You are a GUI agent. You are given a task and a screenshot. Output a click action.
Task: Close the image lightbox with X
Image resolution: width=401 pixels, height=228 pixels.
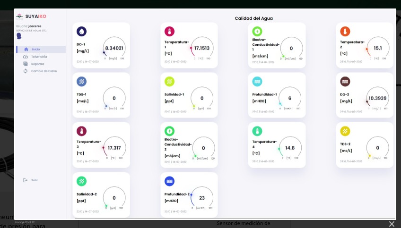[x=391, y=224]
